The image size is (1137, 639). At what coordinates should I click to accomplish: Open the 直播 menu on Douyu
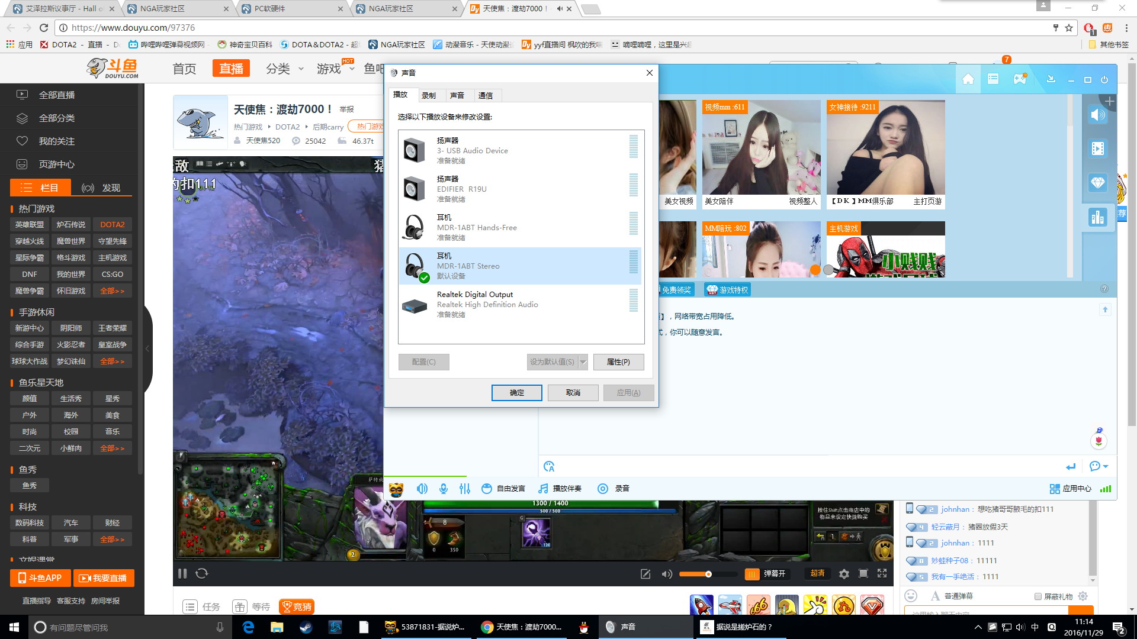click(231, 69)
